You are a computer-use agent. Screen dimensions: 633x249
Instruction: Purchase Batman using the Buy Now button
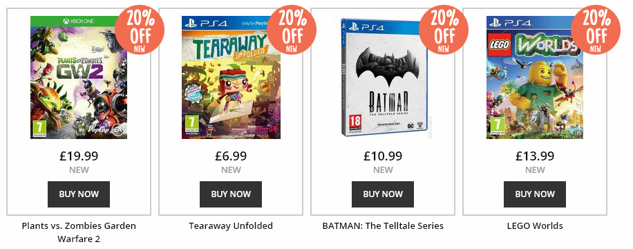coord(383,194)
